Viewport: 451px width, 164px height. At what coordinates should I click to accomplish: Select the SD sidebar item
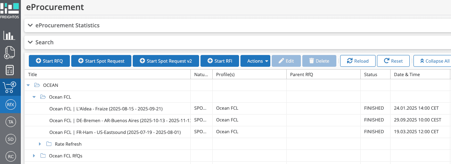click(10, 139)
